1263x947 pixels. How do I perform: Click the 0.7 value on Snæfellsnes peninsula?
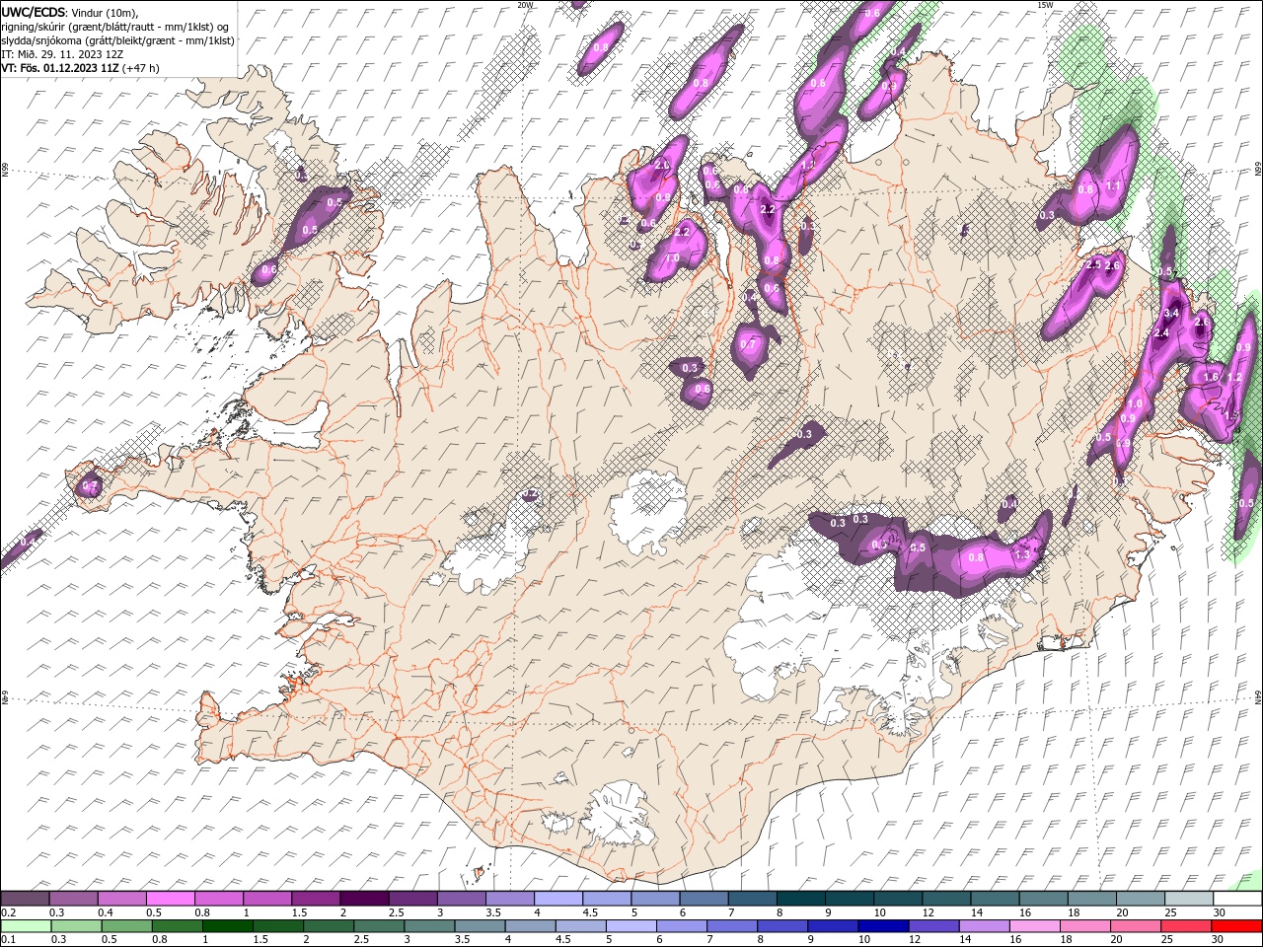coord(89,485)
